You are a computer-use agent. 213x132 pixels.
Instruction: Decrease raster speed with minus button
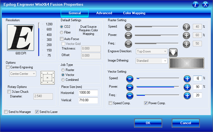tap(128, 27)
